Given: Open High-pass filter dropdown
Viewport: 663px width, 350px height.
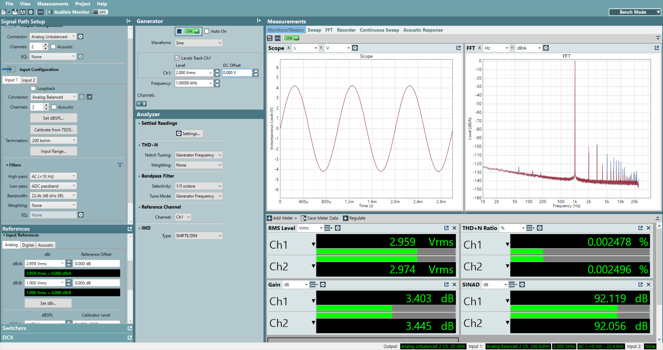Looking at the screenshot, I should tap(53, 176).
